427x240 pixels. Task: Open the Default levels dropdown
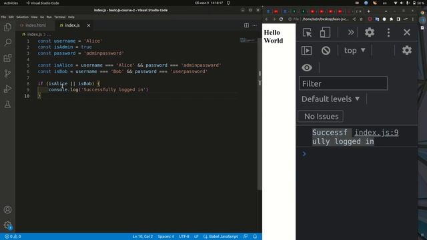pos(331,99)
